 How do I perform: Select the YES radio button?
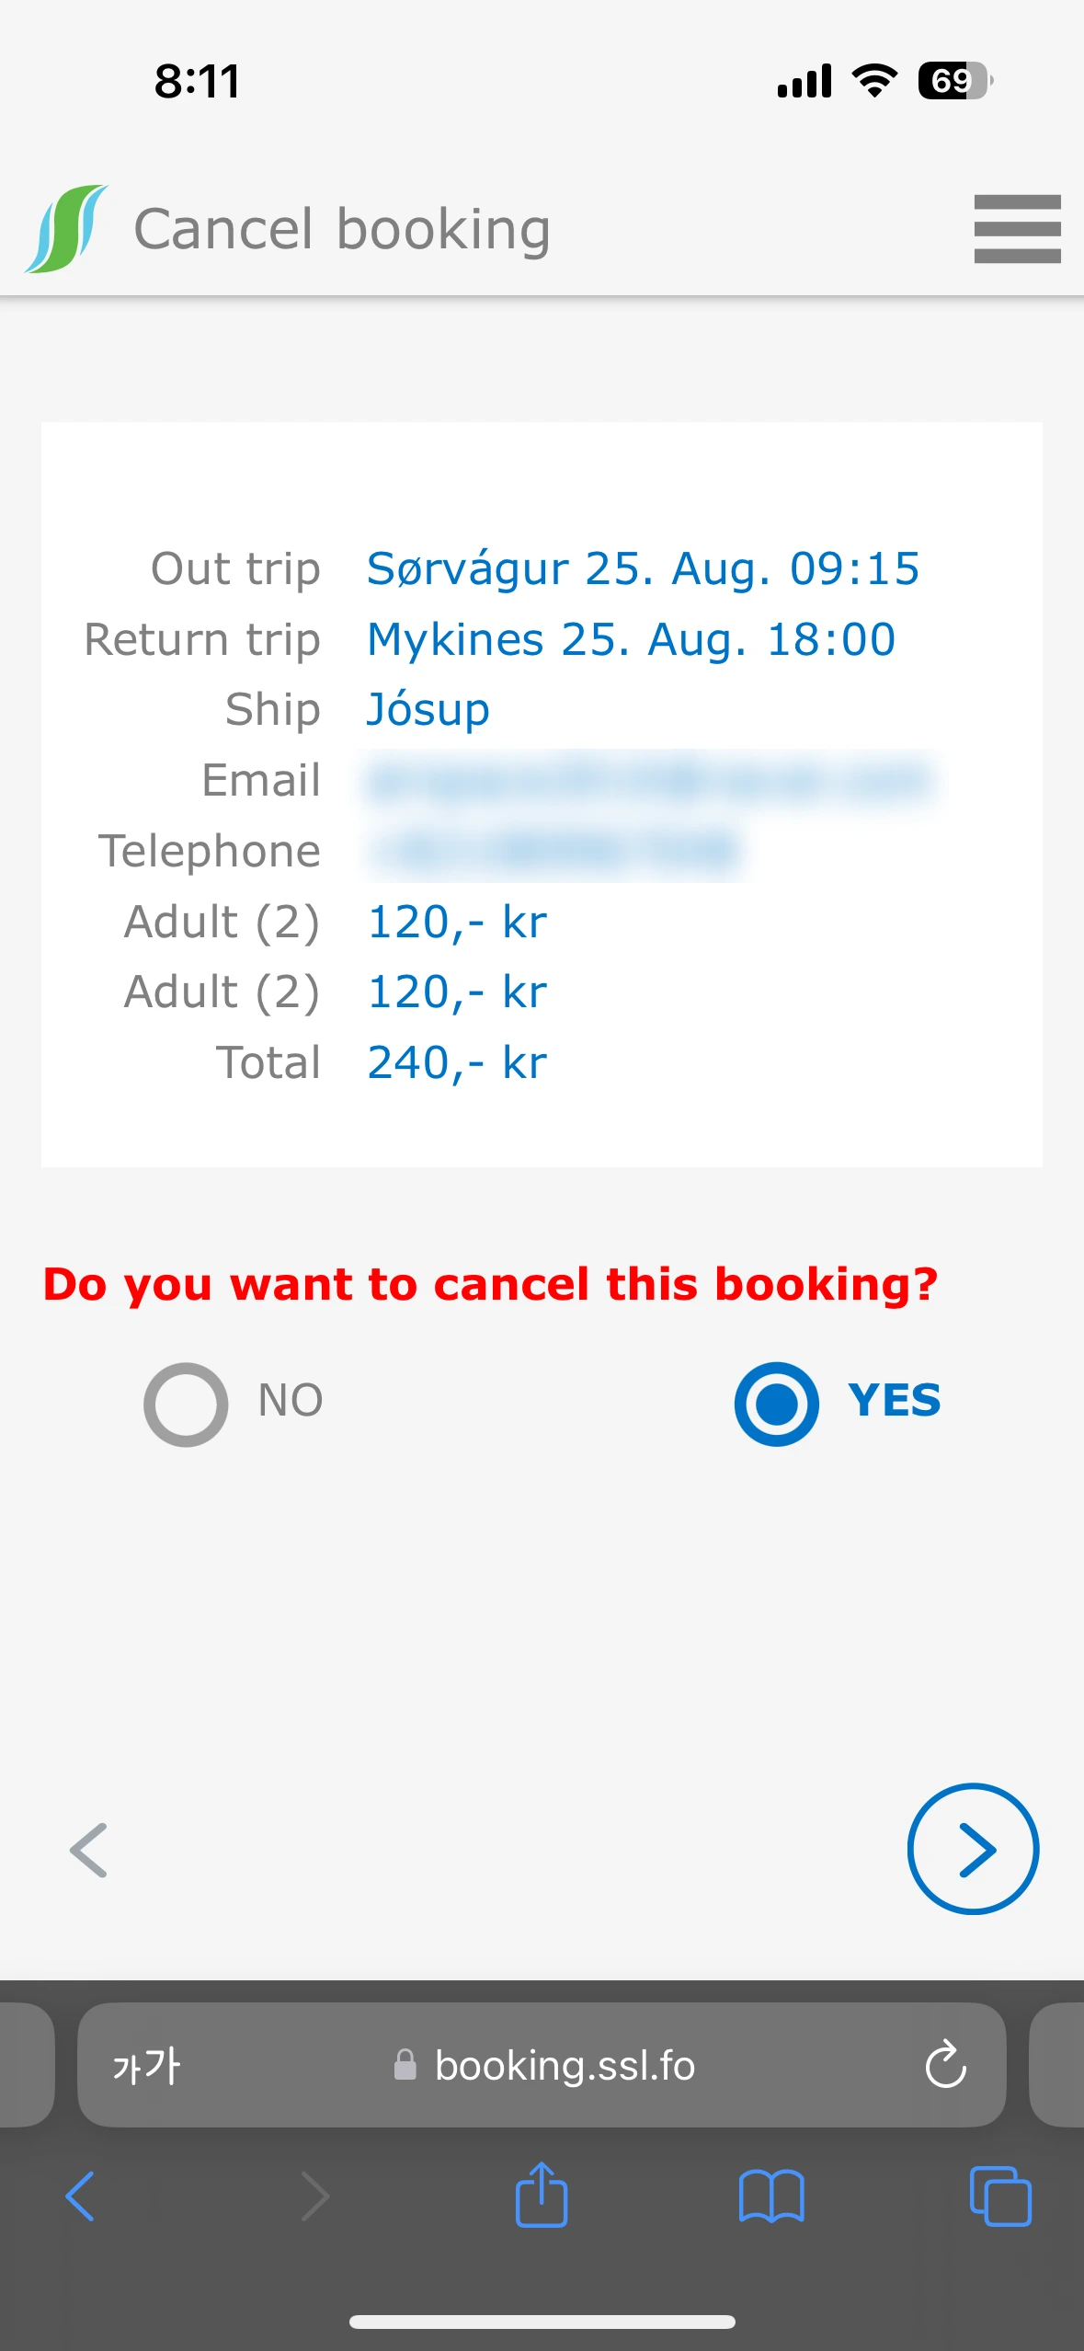(x=776, y=1404)
